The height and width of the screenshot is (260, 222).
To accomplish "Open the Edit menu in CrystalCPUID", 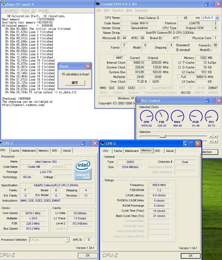I will [107, 10].
